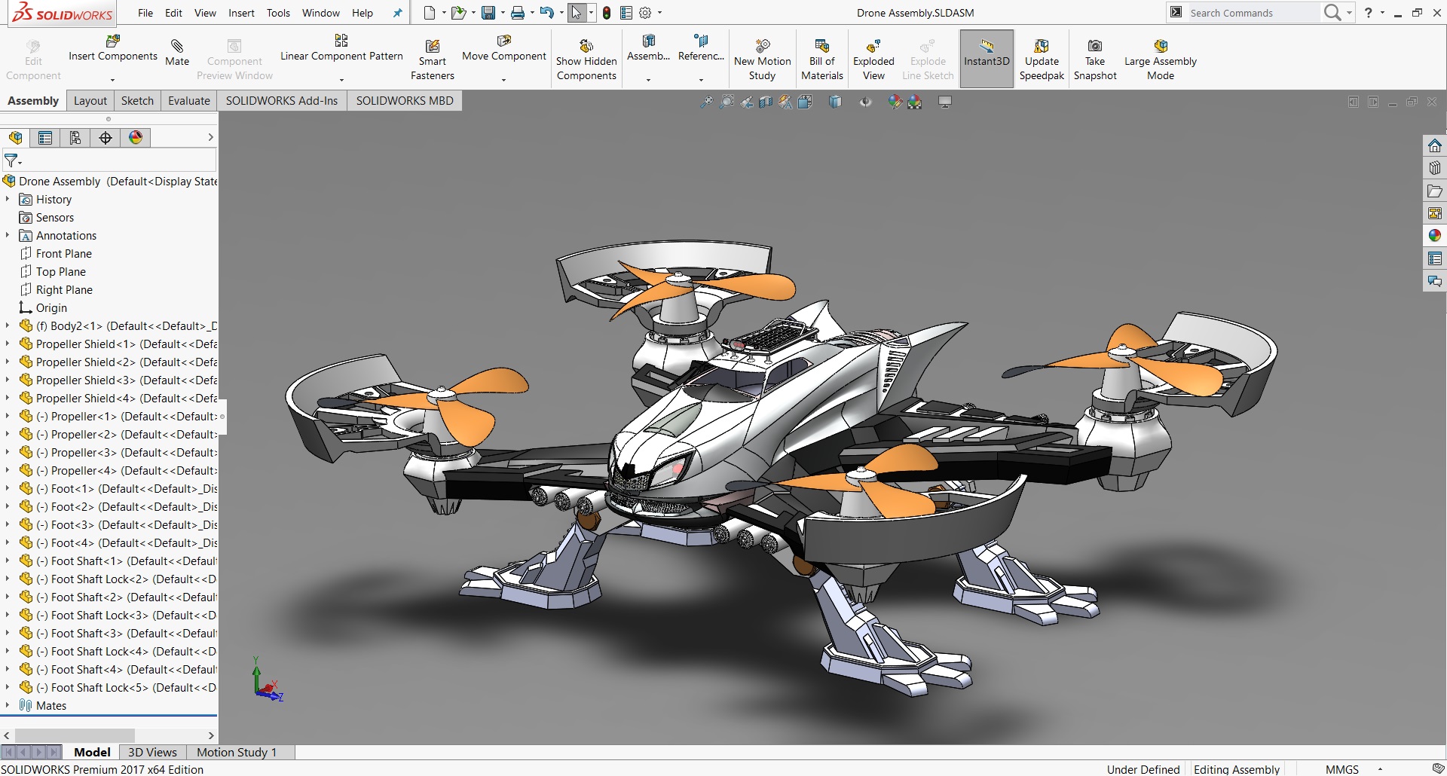Click the Update Speedpak button
This screenshot has height=776, width=1447.
click(x=1042, y=57)
